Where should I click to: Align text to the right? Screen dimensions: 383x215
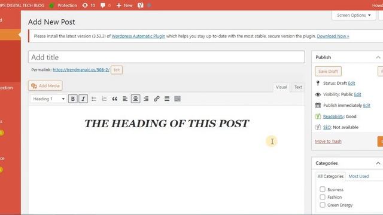(x=146, y=99)
